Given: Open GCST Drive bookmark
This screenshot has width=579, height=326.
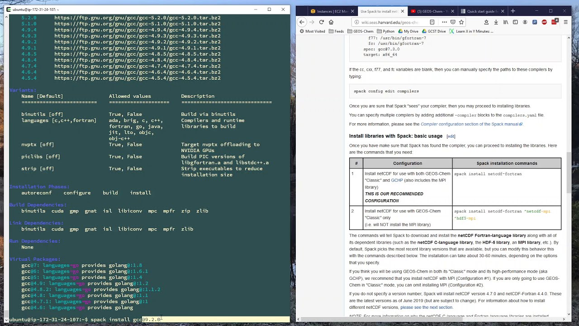Looking at the screenshot, I should coord(434,31).
